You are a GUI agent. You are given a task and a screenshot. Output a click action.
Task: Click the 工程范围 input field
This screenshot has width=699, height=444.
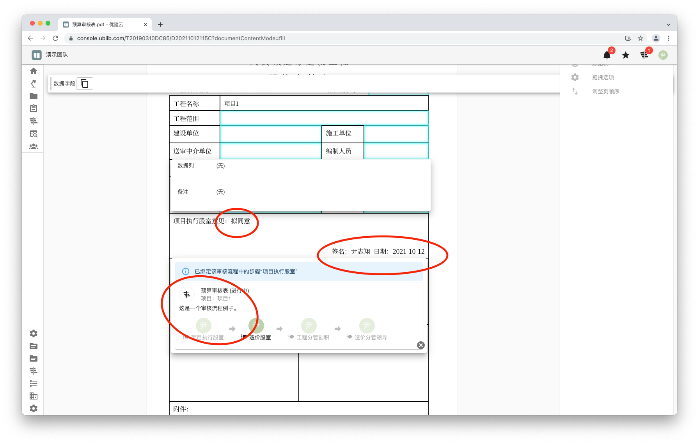pos(324,118)
